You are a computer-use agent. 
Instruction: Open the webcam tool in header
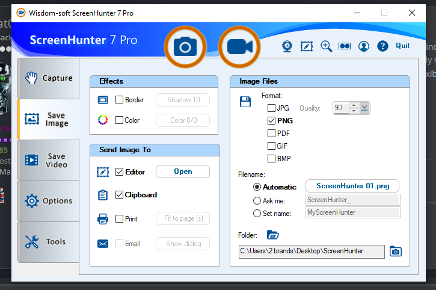tap(287, 46)
